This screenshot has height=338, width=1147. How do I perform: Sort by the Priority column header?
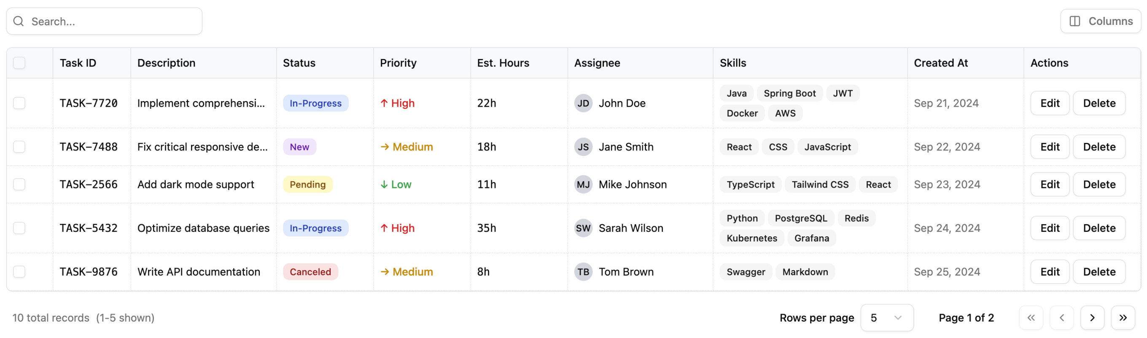[x=398, y=63]
